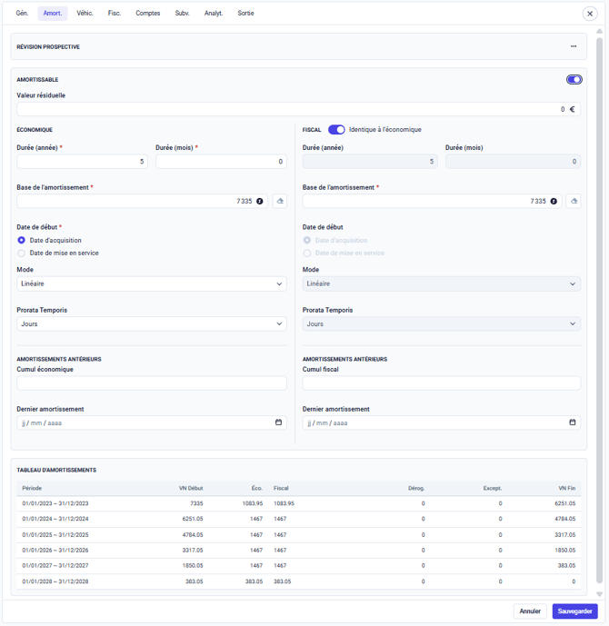Open calendar for fiscal Dernier amortissement
Viewport: 609px width, 626px height.
[x=573, y=422]
